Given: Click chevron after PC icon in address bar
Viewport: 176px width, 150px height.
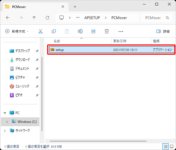Looking at the screenshot, I should pyautogui.click(x=70, y=18).
